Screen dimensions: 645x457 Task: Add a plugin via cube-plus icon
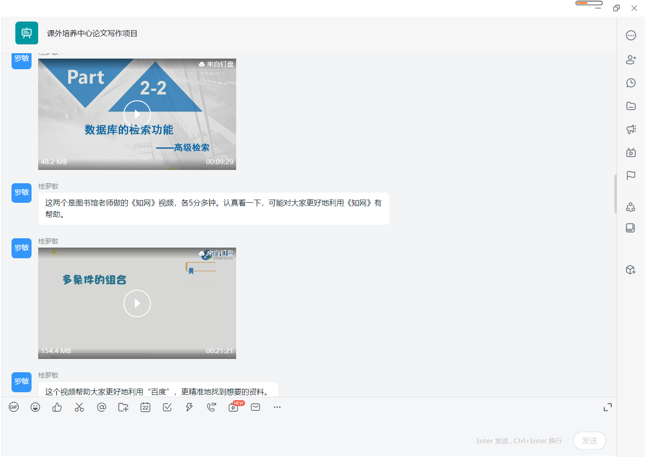[x=631, y=269]
